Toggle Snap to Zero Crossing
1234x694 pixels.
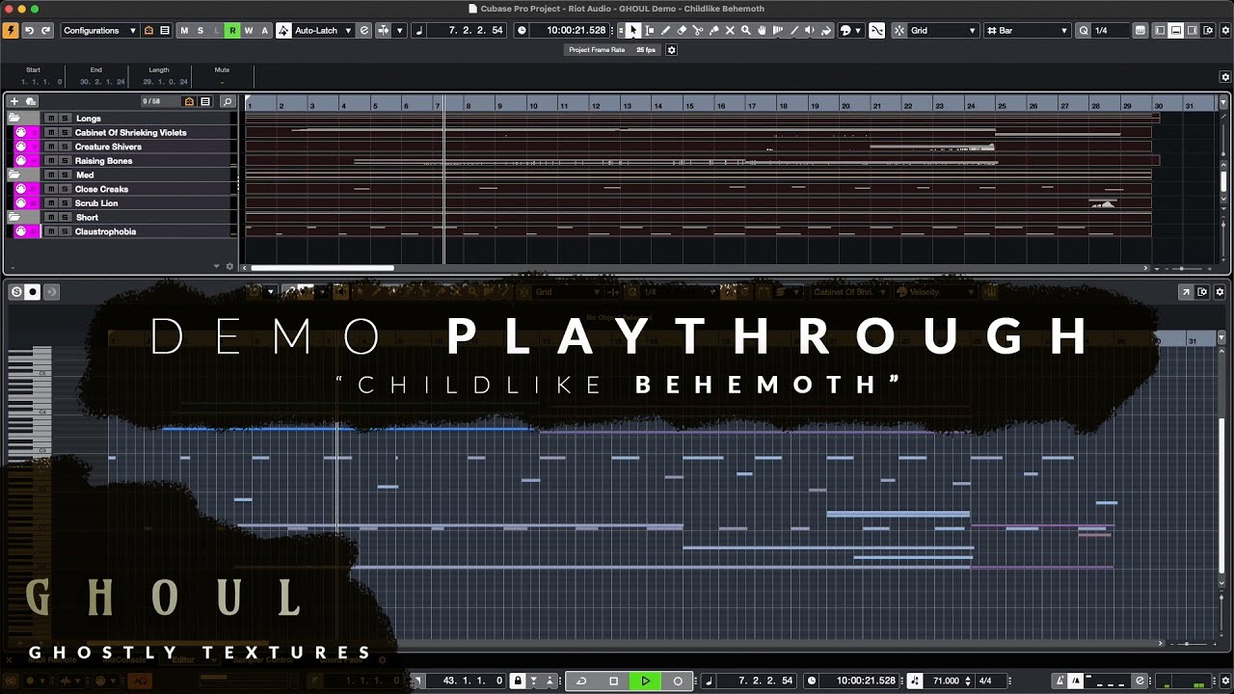coord(877,31)
